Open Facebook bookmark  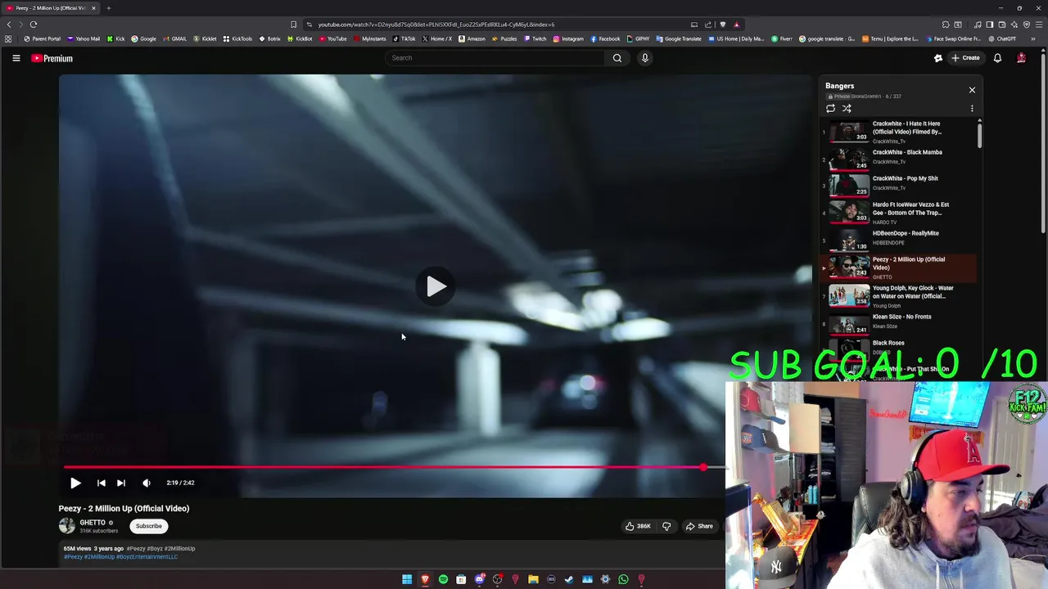605,38
